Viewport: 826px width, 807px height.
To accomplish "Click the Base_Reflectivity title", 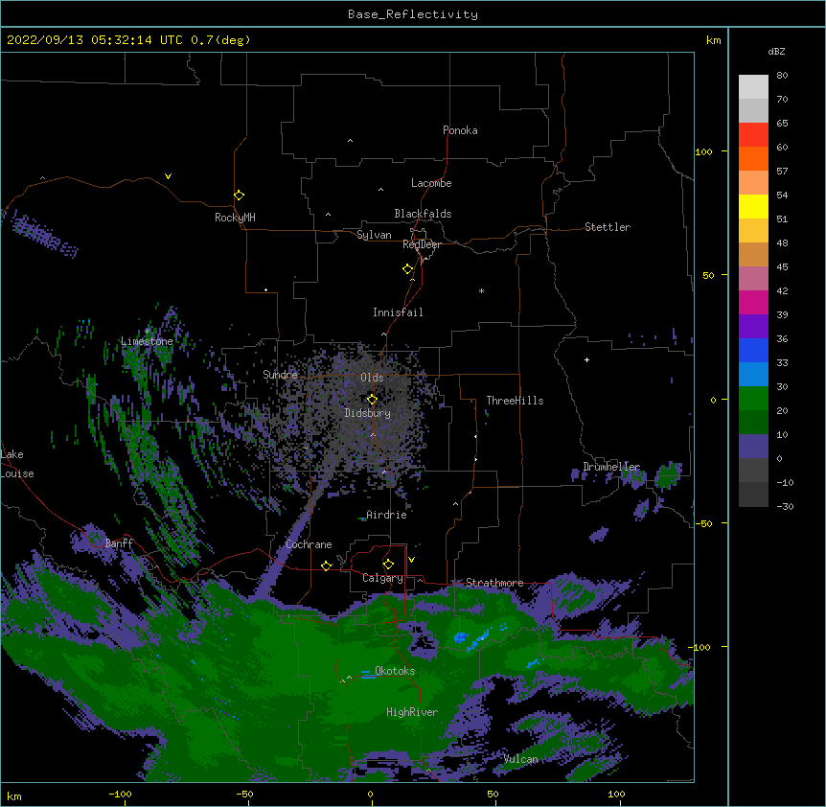I will (x=413, y=14).
